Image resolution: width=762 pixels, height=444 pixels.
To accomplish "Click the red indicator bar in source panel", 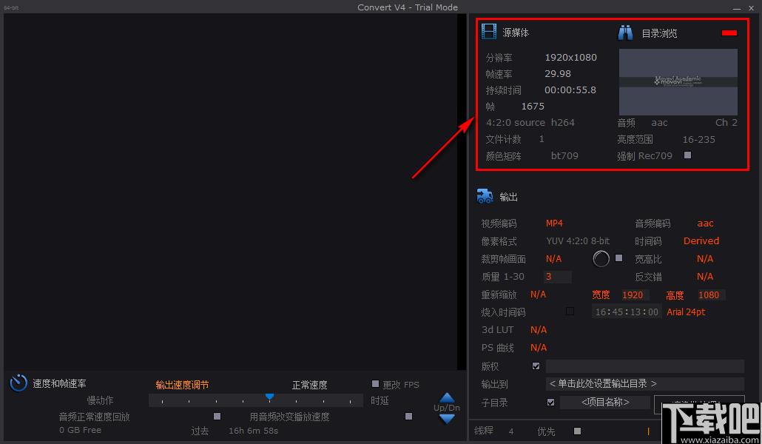I will coord(729,33).
